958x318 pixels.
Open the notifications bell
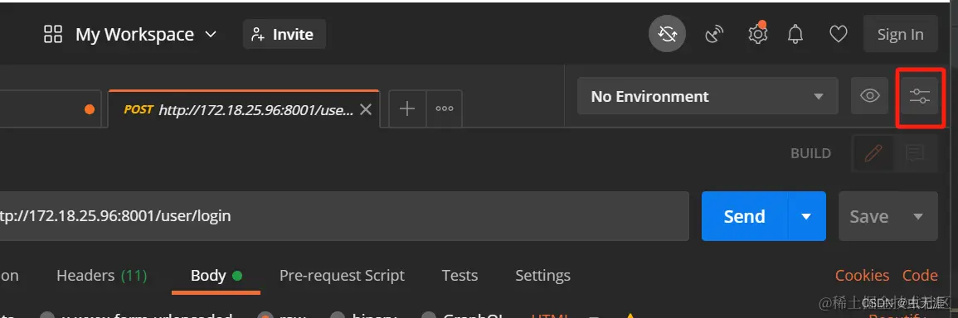(x=795, y=35)
